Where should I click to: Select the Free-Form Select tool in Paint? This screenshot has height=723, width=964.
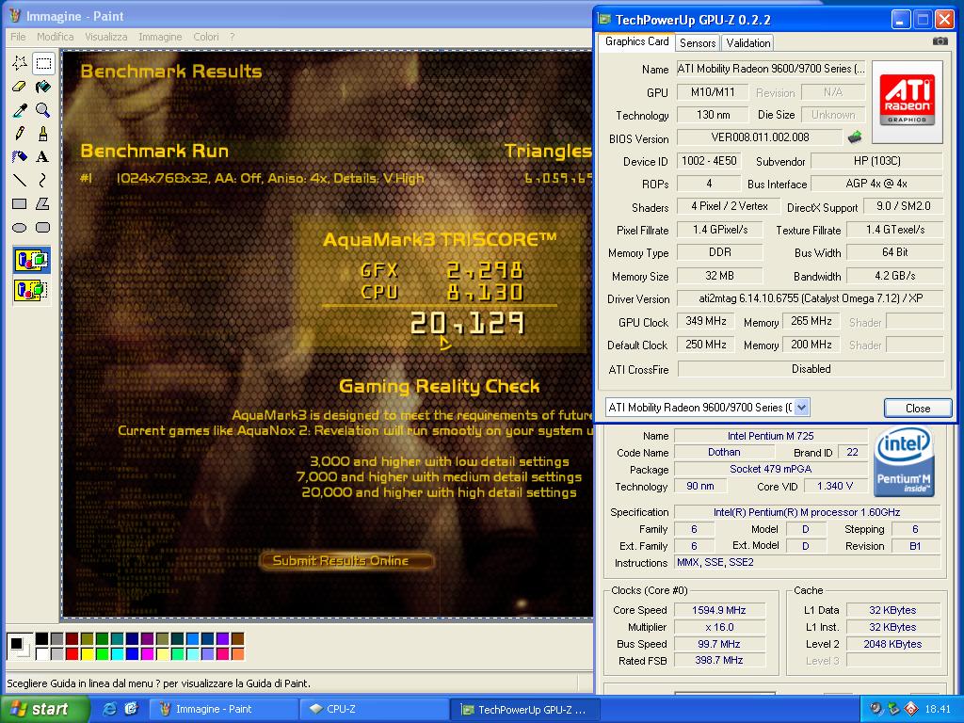[x=20, y=63]
